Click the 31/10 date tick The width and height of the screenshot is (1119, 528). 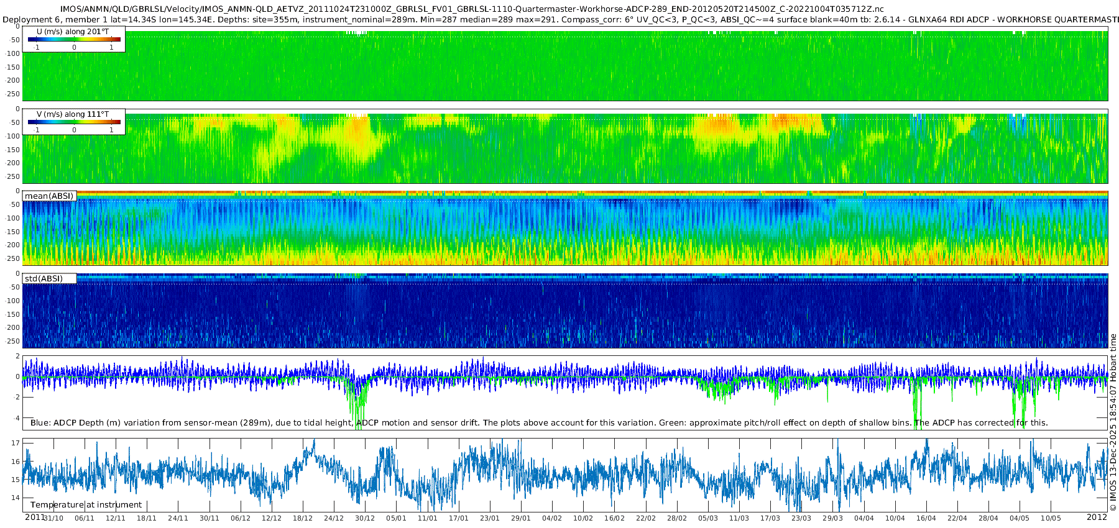53,518
